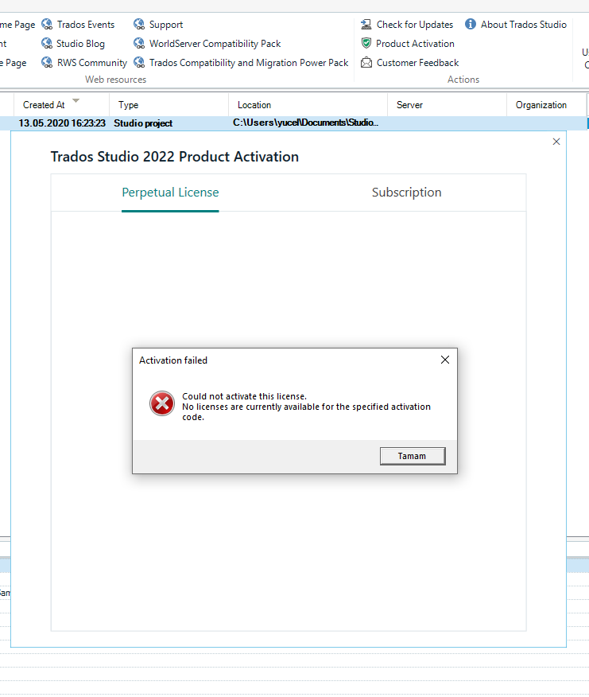Viewport: 589px width, 697px height.
Task: Select the 13.05.2020 16:23:23 date cell
Action: pyautogui.click(x=62, y=123)
